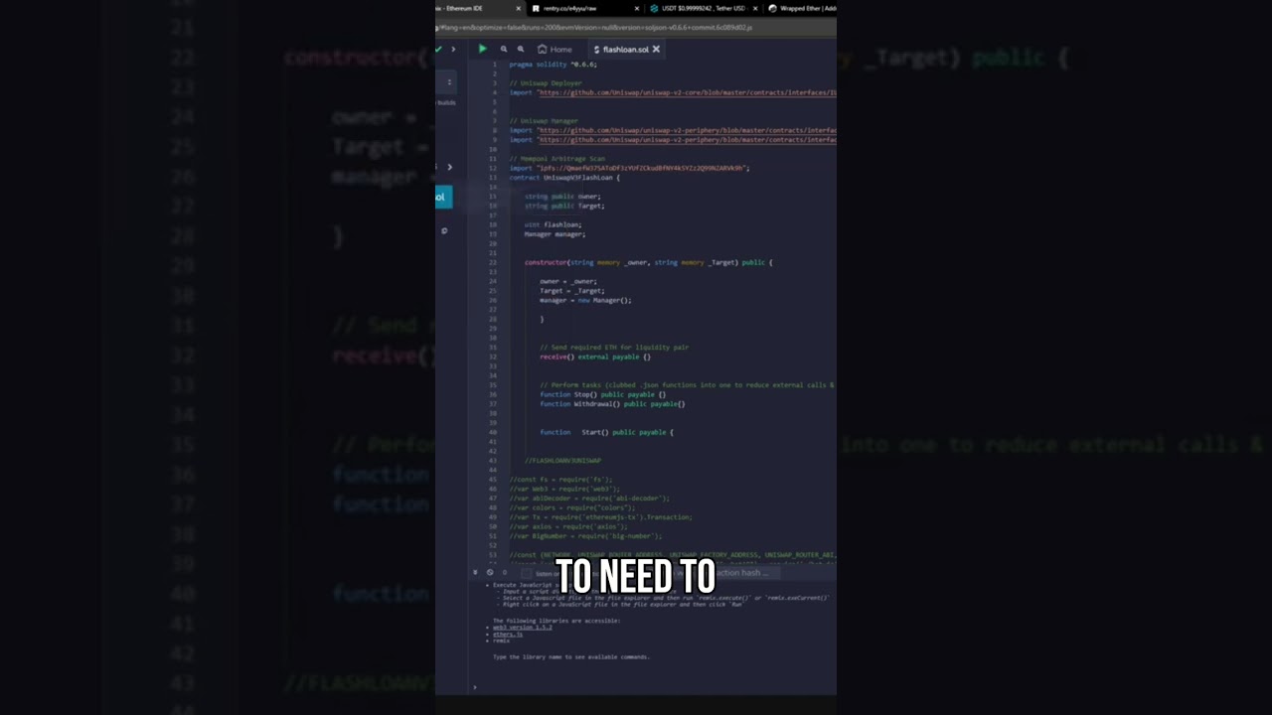Screen dimensions: 1272x715
Task: Click the green Run script play icon
Action: 483,49
